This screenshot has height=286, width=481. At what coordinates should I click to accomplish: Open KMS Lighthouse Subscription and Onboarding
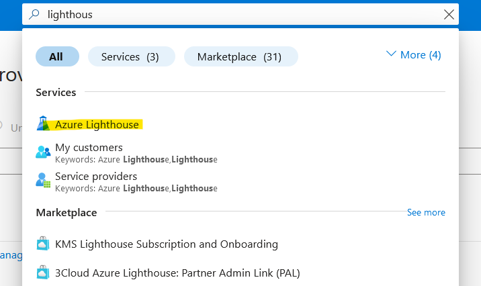167,244
